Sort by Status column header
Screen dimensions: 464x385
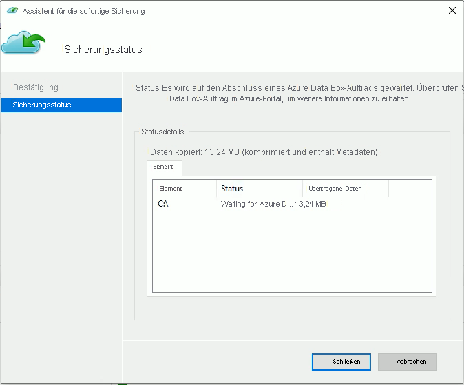(232, 189)
